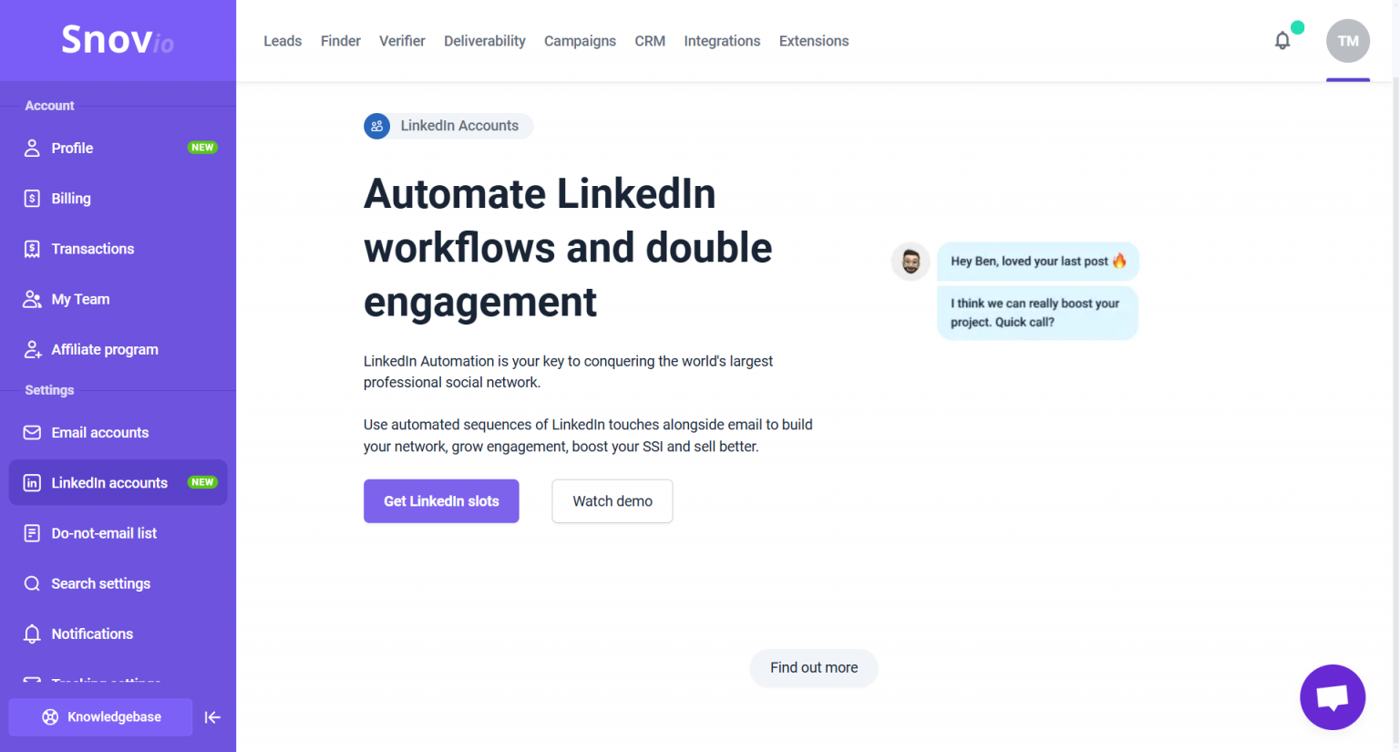The width and height of the screenshot is (1400, 752).
Task: Click the 'Automate LinkedIn workflows' heading
Action: click(x=568, y=248)
